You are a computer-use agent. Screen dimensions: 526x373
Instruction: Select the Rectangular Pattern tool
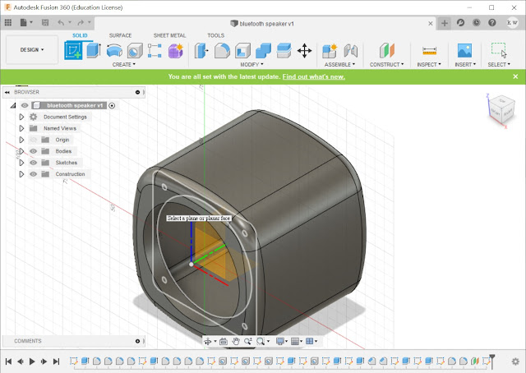click(x=155, y=51)
